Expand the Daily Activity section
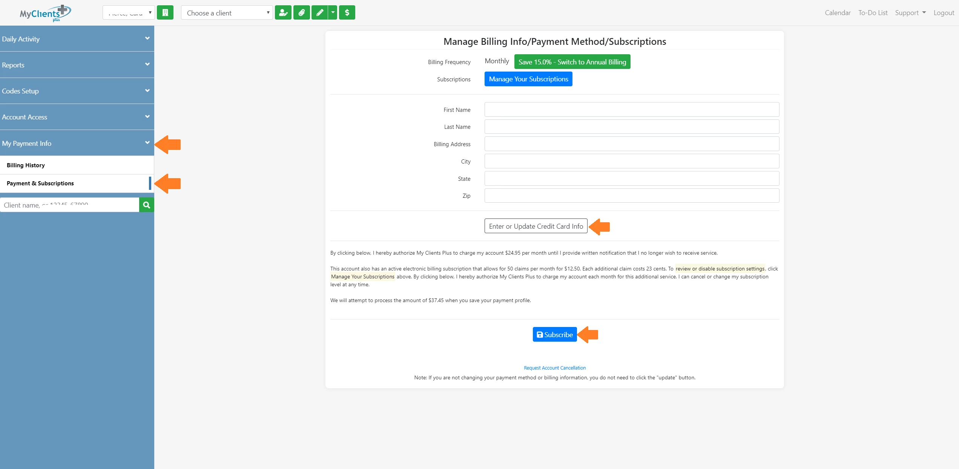 point(77,39)
